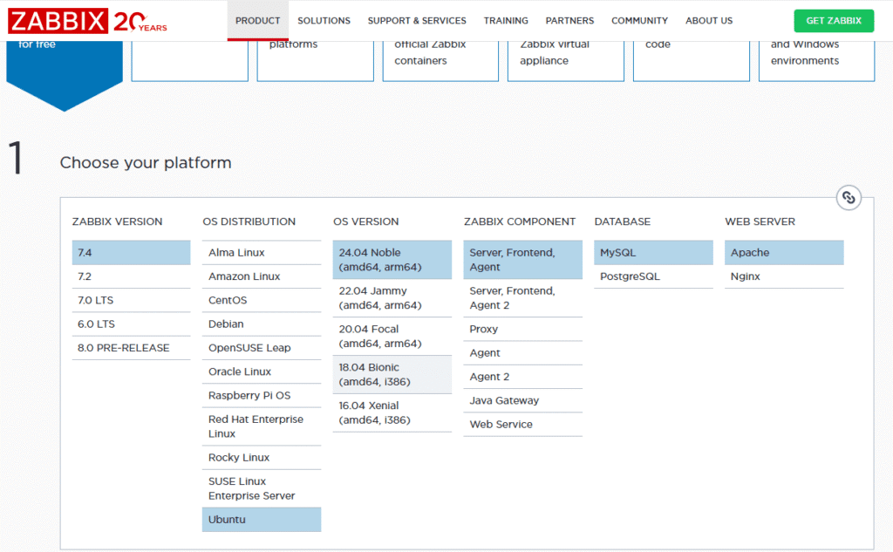Choose OpenSUSE Leap distribution
This screenshot has width=893, height=552.
pos(262,348)
